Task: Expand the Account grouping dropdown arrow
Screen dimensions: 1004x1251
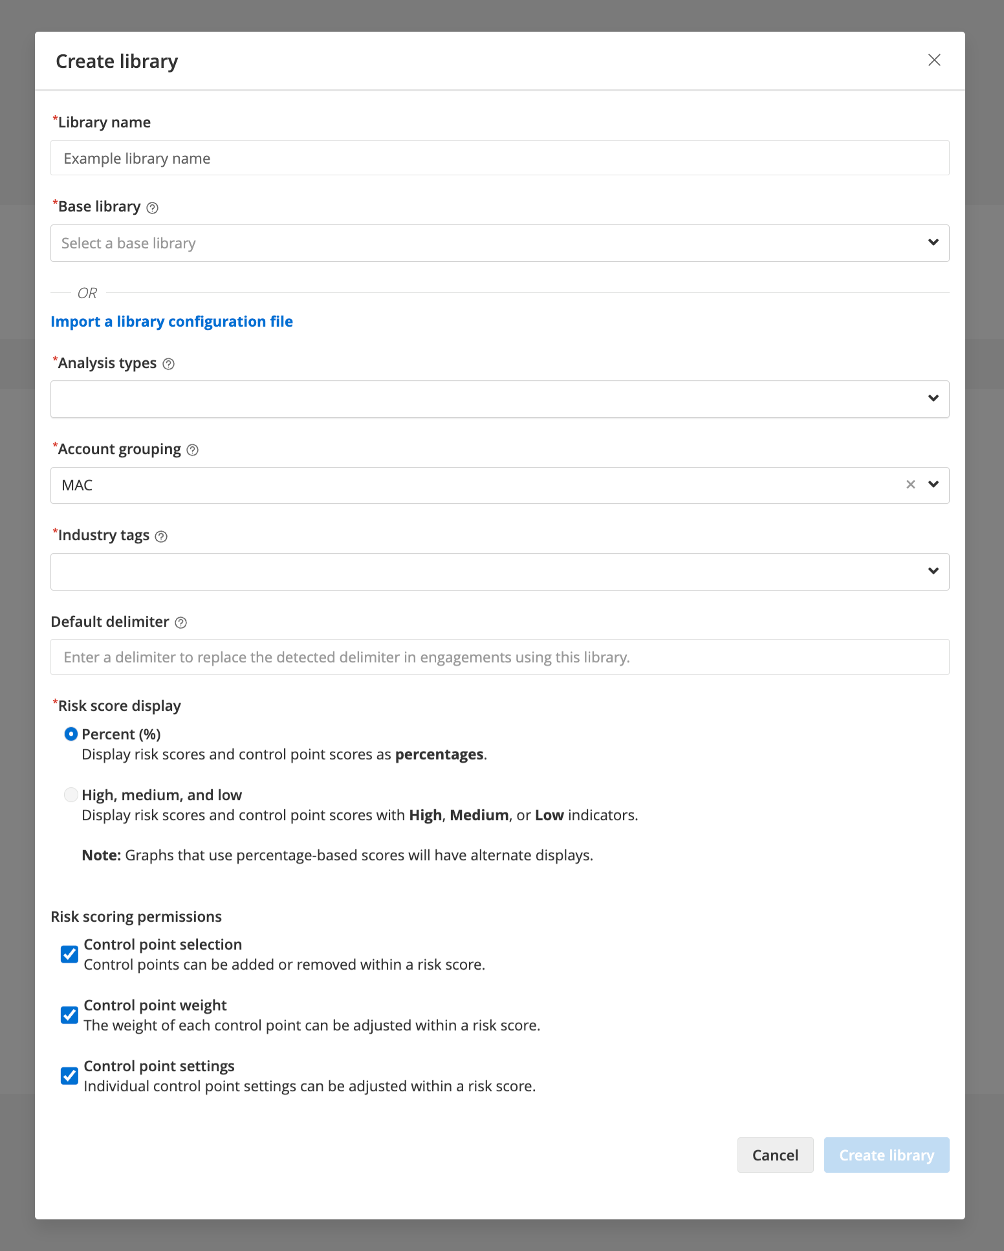Action: [933, 484]
